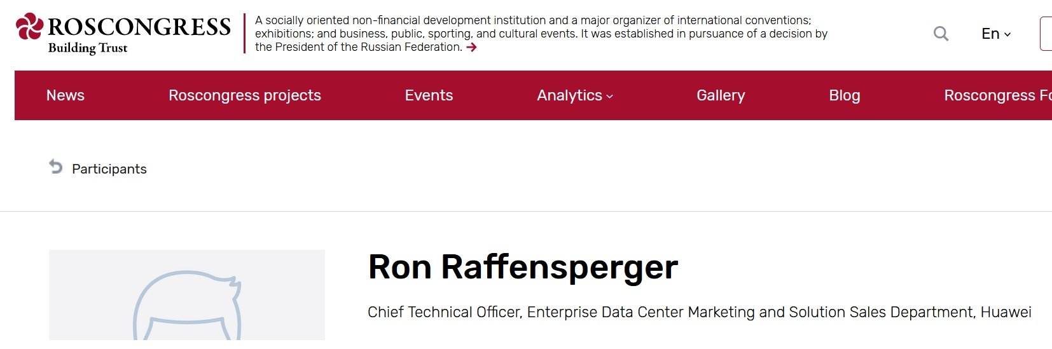The width and height of the screenshot is (1052, 349).
Task: Click the institution description paragraph
Action: pyautogui.click(x=541, y=34)
